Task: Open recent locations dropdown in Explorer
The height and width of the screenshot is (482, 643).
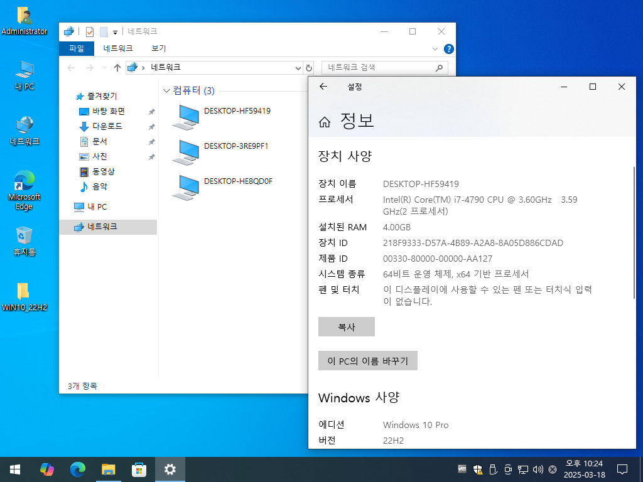Action: point(104,68)
